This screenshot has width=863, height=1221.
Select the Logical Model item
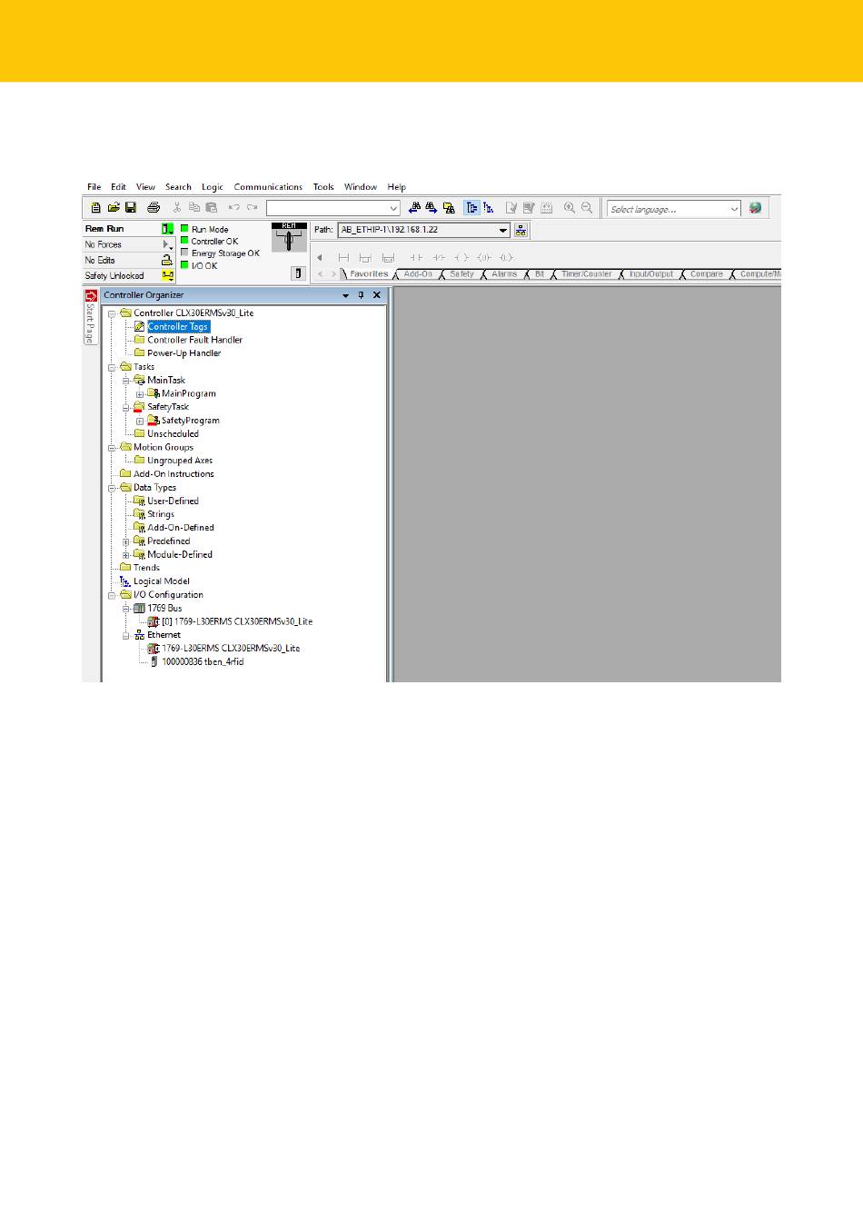pyautogui.click(x=162, y=581)
